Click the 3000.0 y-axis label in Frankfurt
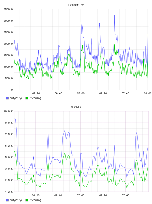This screenshot has width=152, height=204. point(8,21)
